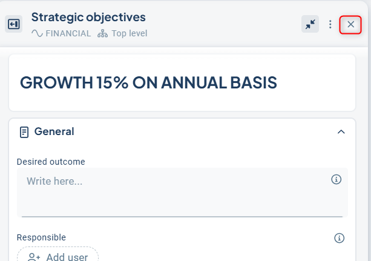Collapse the General section with the chevron

pyautogui.click(x=341, y=132)
